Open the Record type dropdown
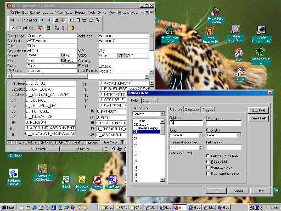281x211 pixels. point(162,114)
